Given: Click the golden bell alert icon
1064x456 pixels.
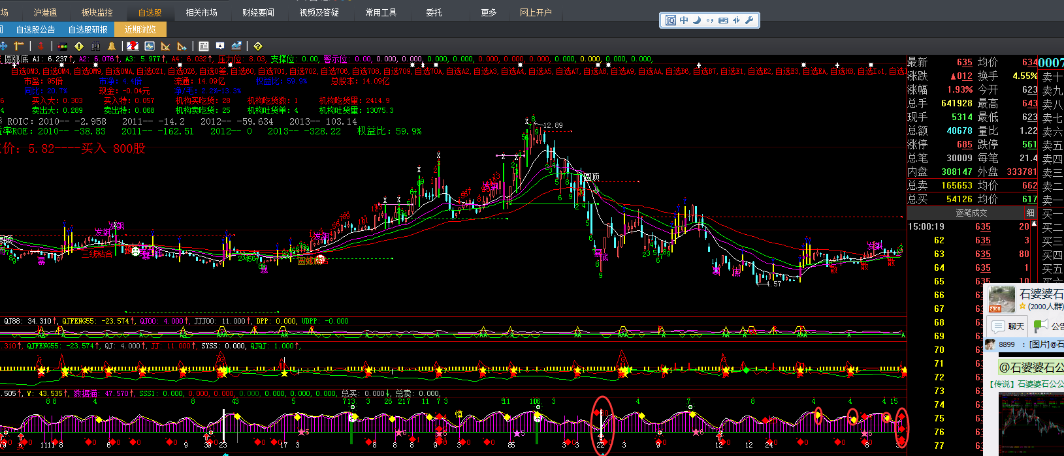Looking at the screenshot, I should click(112, 46).
